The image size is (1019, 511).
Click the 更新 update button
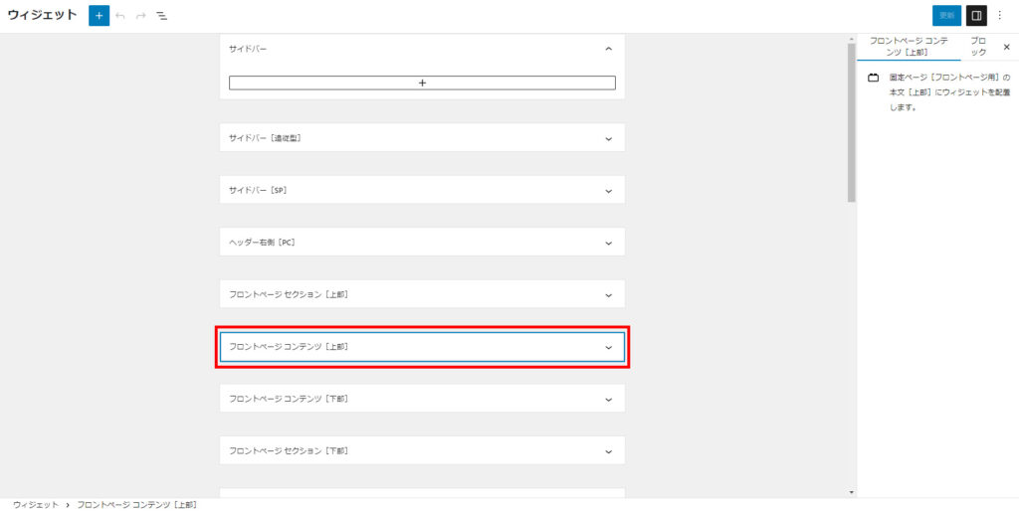click(x=946, y=16)
